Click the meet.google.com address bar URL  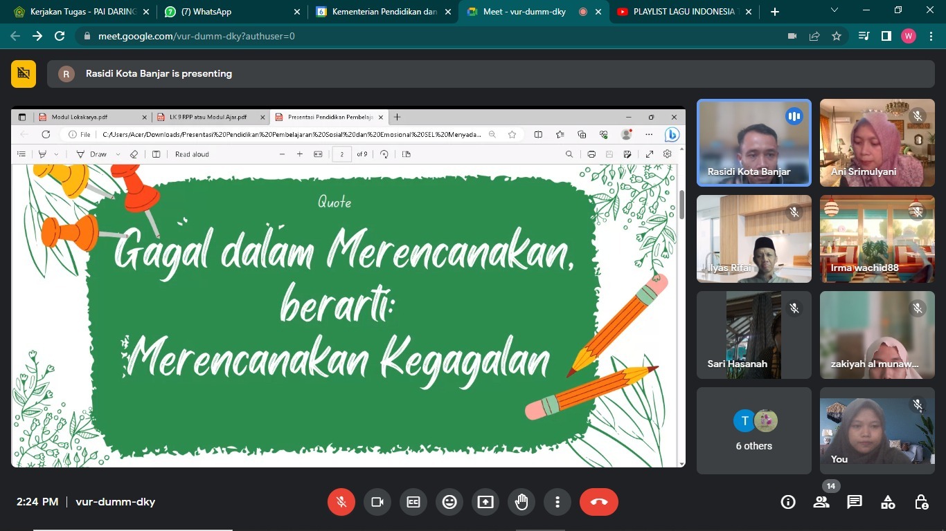pos(197,36)
